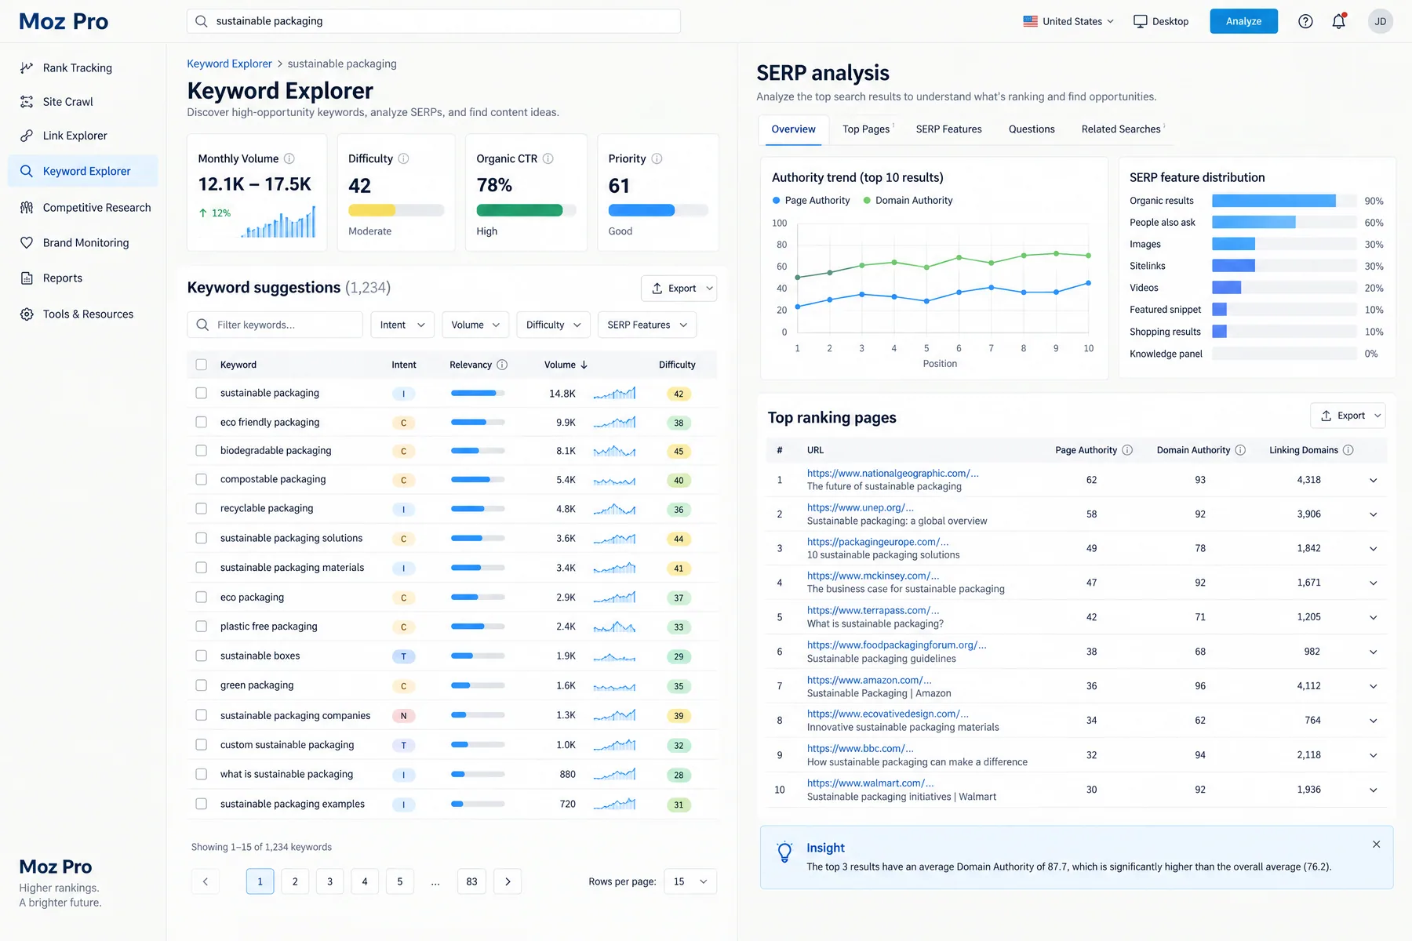1412x941 pixels.
Task: Open the SERP Features tab
Action: tap(948, 129)
